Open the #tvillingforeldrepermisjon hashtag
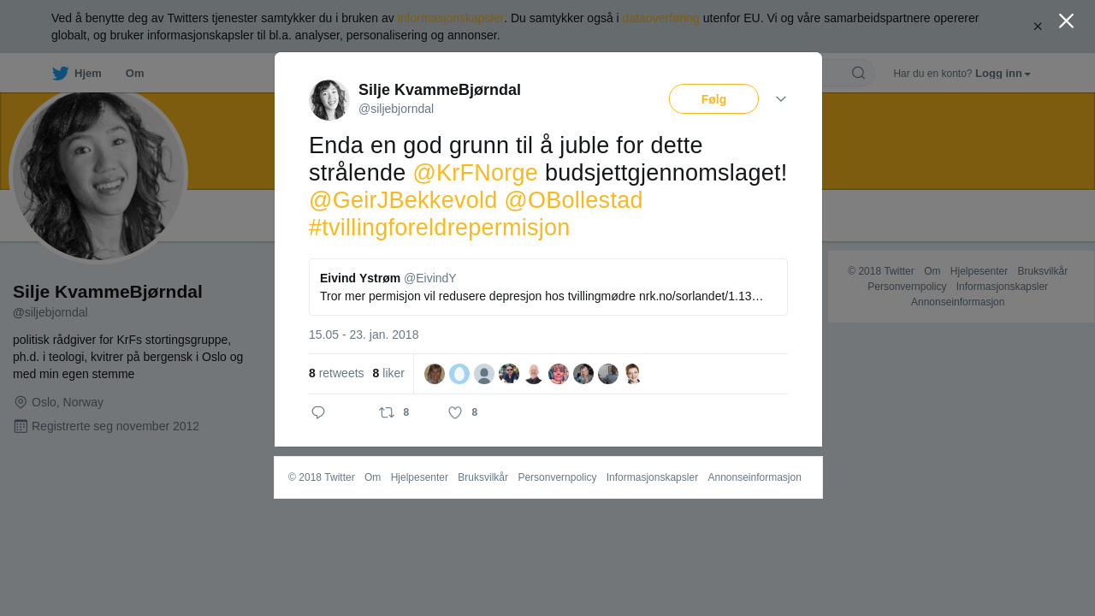Viewport: 1095px width, 616px height. (x=439, y=228)
